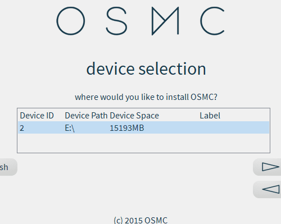Click the blank area below the device row
The height and width of the screenshot is (224, 281).
[143, 143]
